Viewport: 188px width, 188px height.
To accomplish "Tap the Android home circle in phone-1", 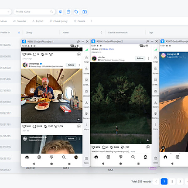I will (52, 164).
